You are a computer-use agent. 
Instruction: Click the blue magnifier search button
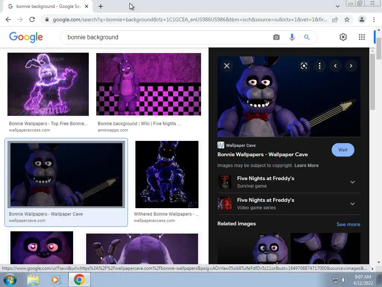(307, 37)
